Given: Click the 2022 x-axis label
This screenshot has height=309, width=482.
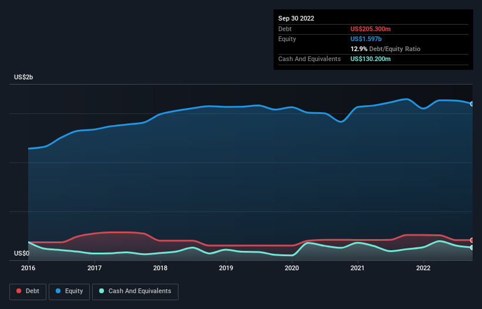Looking at the screenshot, I should click(423, 268).
